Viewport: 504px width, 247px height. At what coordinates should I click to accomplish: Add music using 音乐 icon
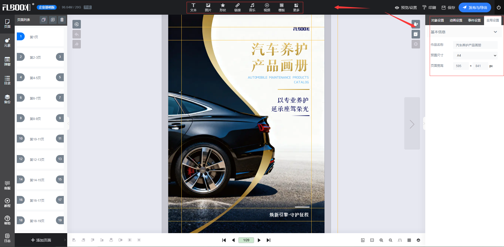(x=252, y=7)
